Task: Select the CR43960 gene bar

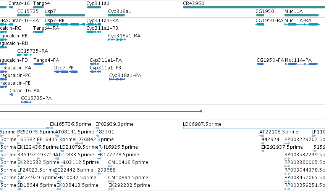Action: coord(254,8)
